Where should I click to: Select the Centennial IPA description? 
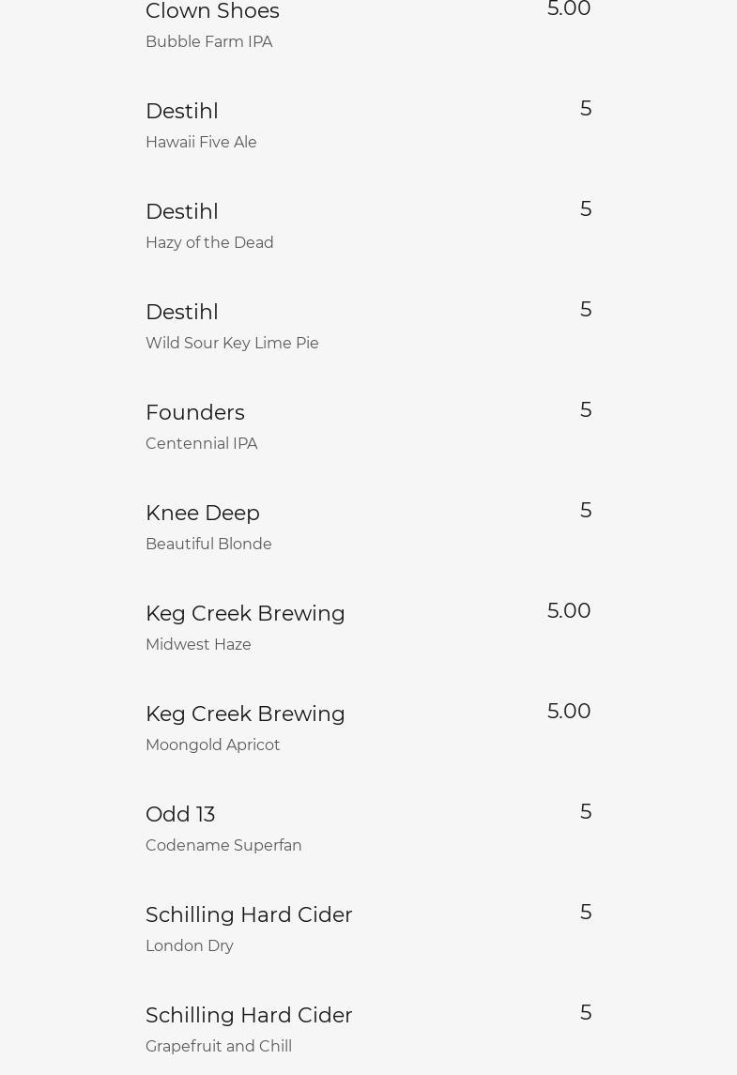[x=201, y=444]
